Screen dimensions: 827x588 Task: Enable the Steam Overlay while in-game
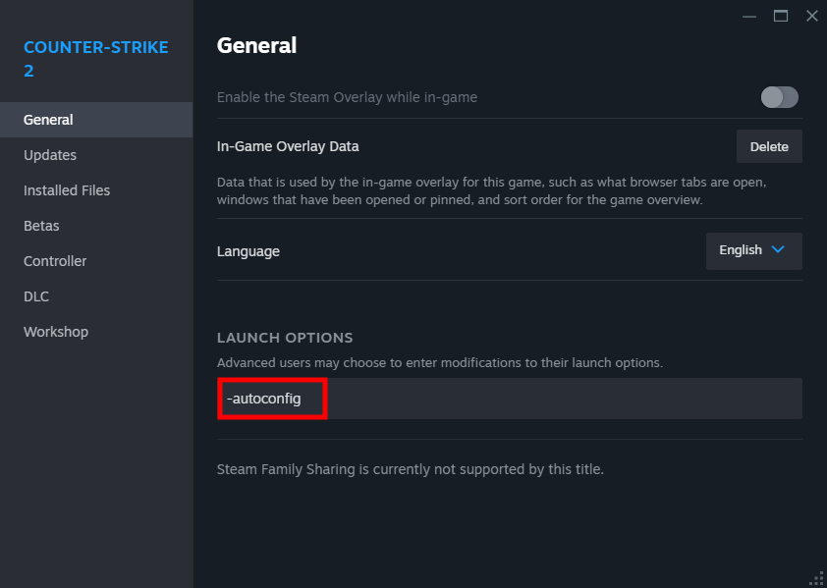coord(779,97)
